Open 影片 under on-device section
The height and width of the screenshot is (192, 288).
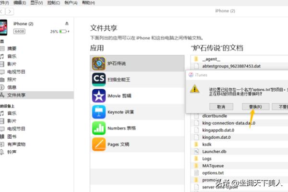pyautogui.click(x=12, y=121)
